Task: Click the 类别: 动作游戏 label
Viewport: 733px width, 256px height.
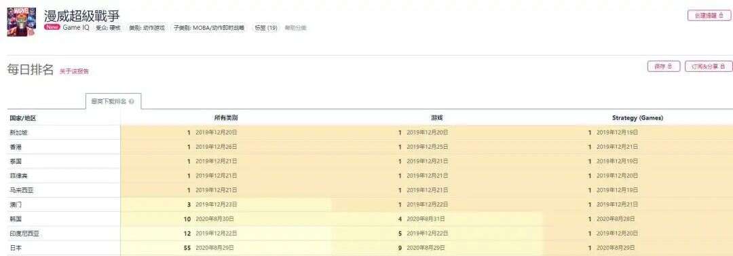Action: 147,28
